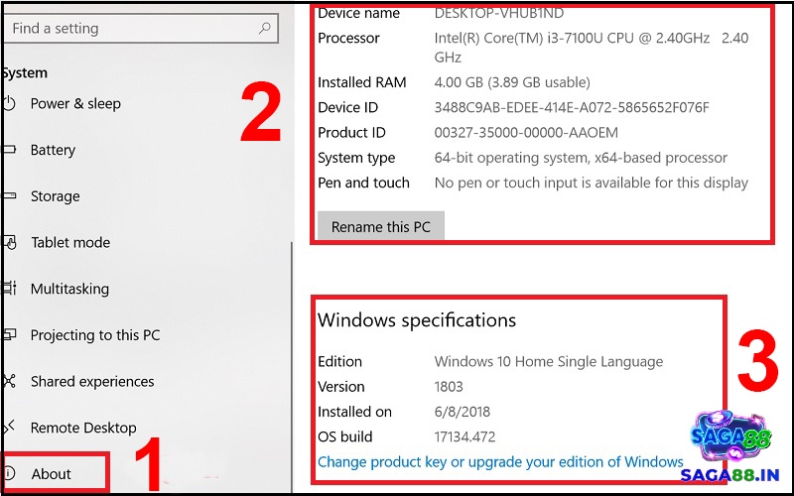Click the Remote Desktop icon
This screenshot has width=794, height=496.
click(x=9, y=428)
